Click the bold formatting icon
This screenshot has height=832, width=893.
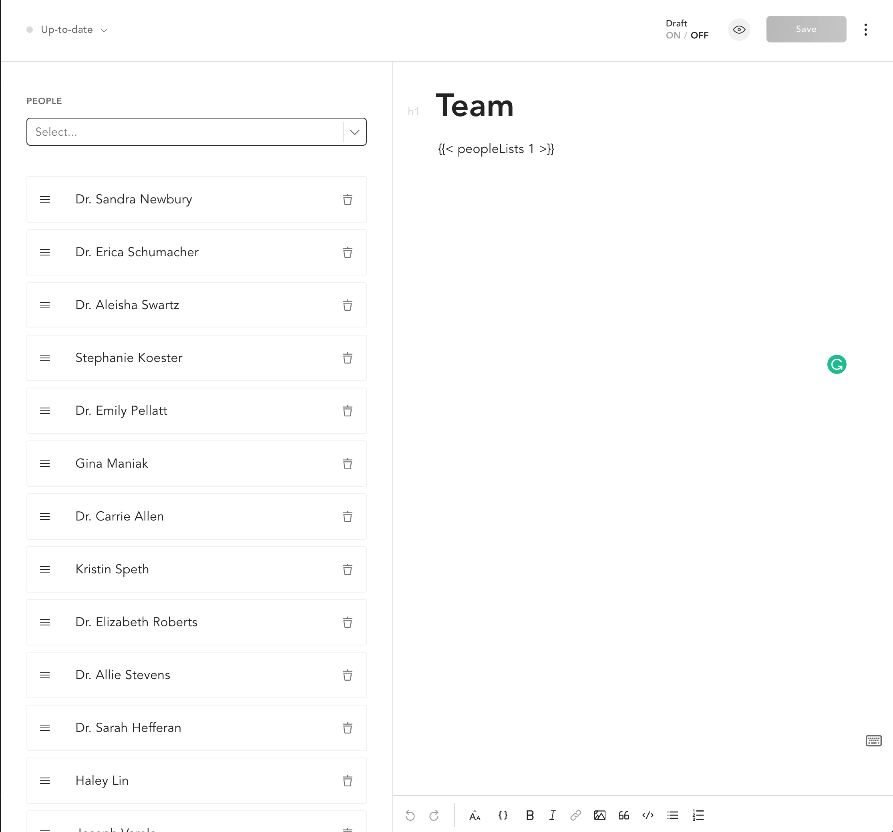530,815
